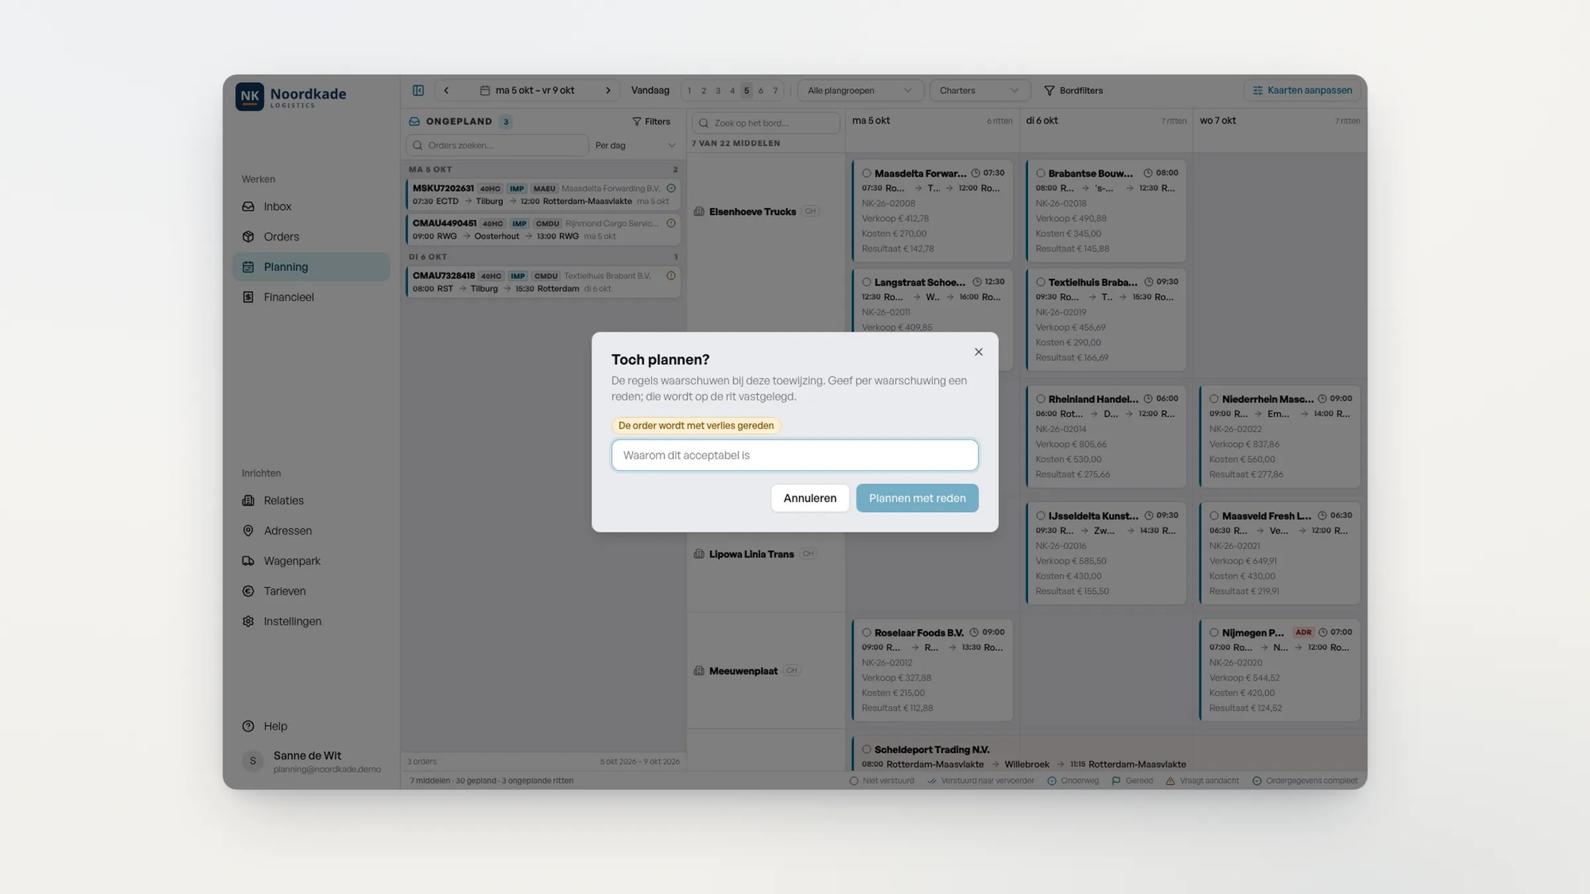Close the Toch plannen dialog
This screenshot has height=894, width=1590.
(979, 352)
